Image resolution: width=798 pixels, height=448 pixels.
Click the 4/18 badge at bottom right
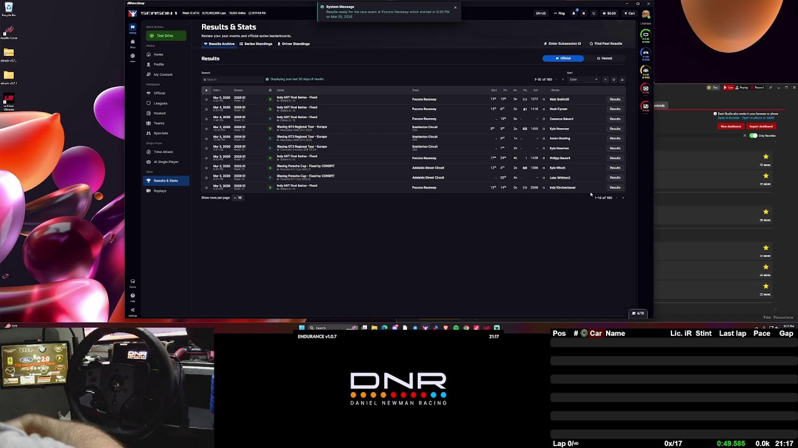(637, 313)
